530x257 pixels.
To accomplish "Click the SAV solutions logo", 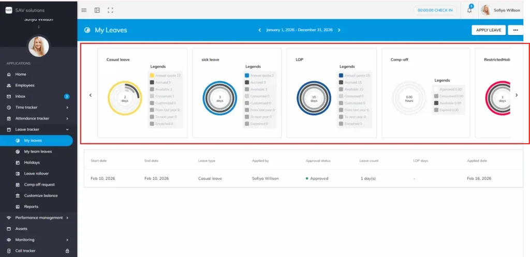I will click(9, 10).
